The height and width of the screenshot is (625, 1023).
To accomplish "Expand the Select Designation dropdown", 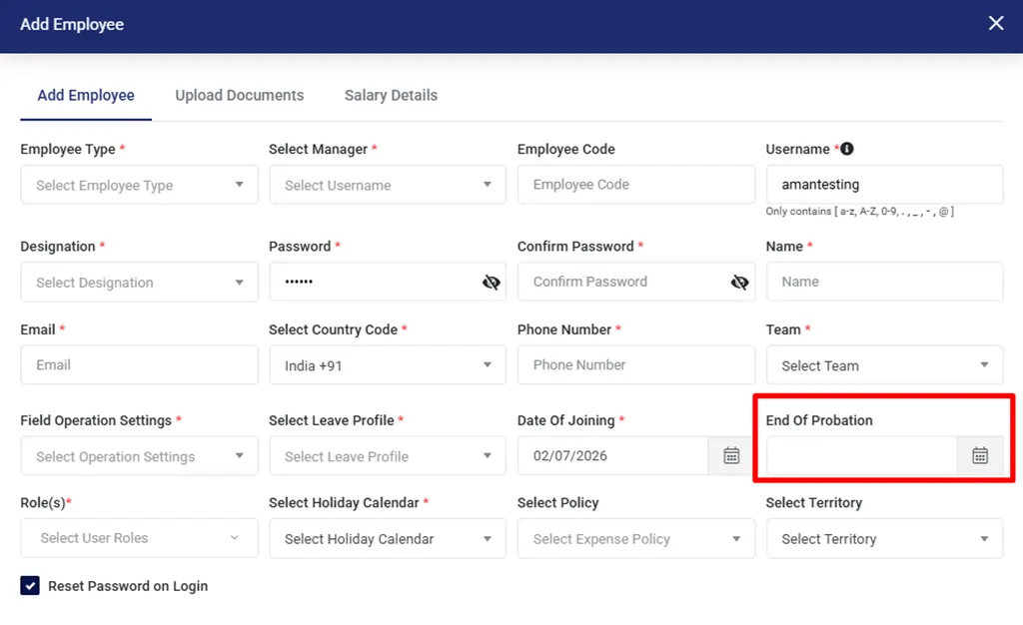I will (x=139, y=282).
